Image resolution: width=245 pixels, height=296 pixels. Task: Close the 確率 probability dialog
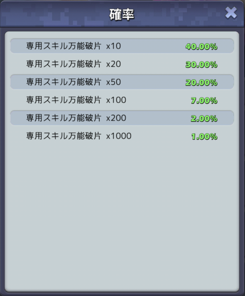pyautogui.click(x=231, y=13)
